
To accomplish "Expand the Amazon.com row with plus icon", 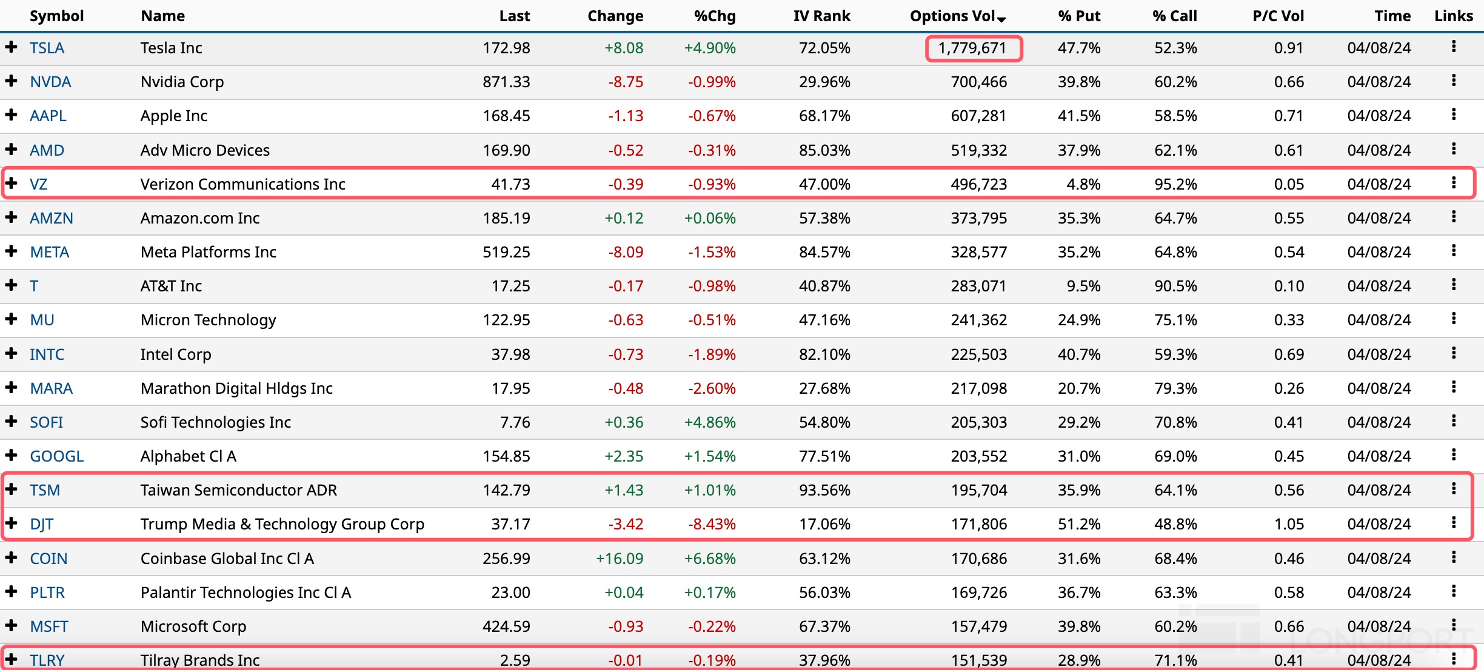I will [x=11, y=217].
